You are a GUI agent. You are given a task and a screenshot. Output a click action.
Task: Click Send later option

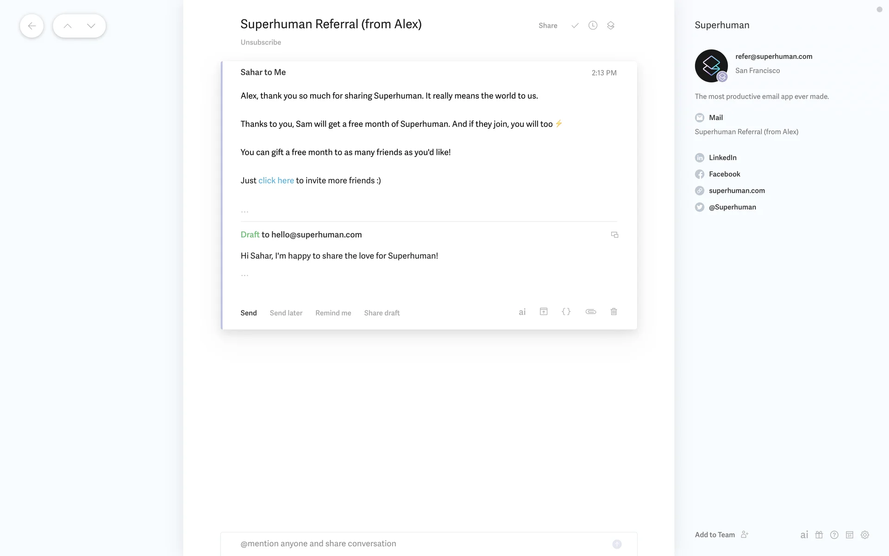click(x=286, y=313)
